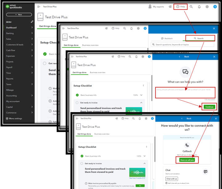Screen dimensions: 222x189
Task: Click megaphone icon in front 'connect with us' window
Action: (x=117, y=118)
